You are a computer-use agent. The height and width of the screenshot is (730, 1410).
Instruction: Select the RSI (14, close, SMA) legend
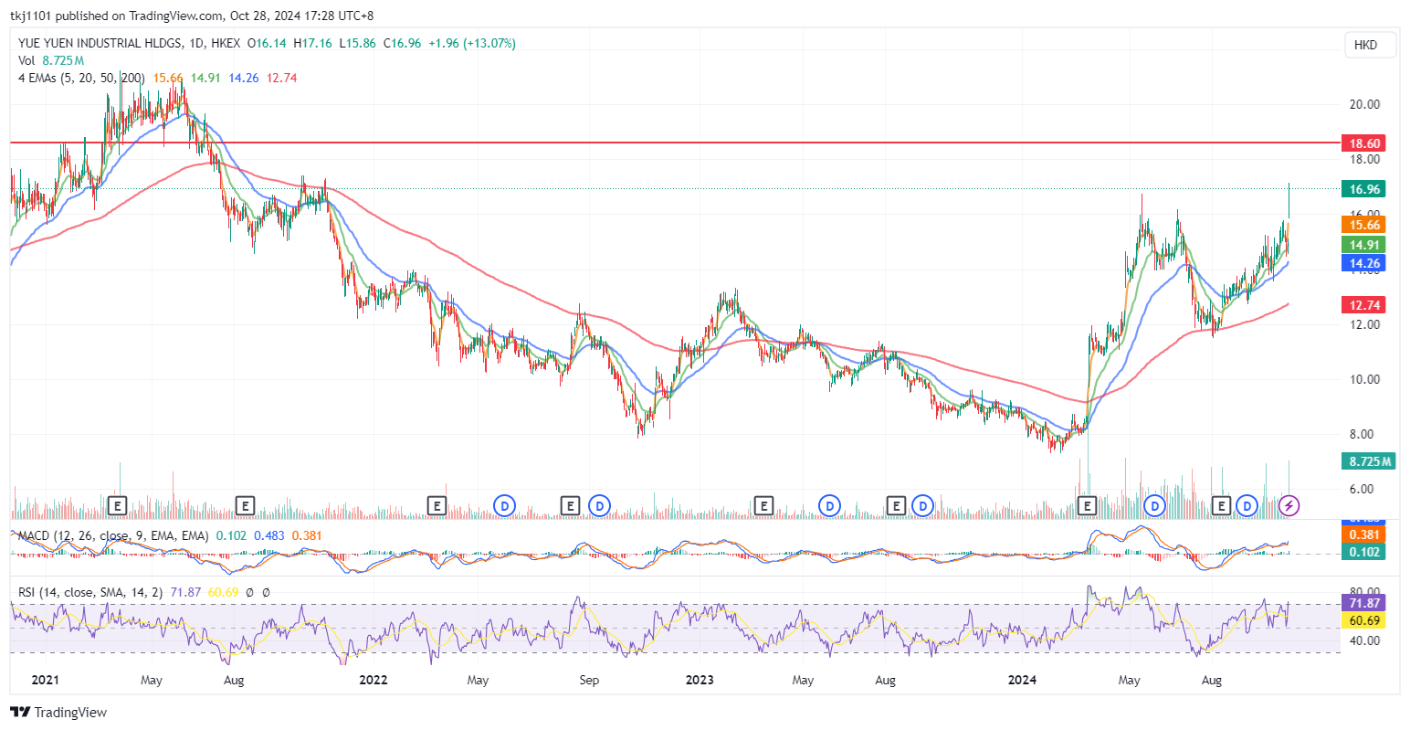[x=90, y=592]
